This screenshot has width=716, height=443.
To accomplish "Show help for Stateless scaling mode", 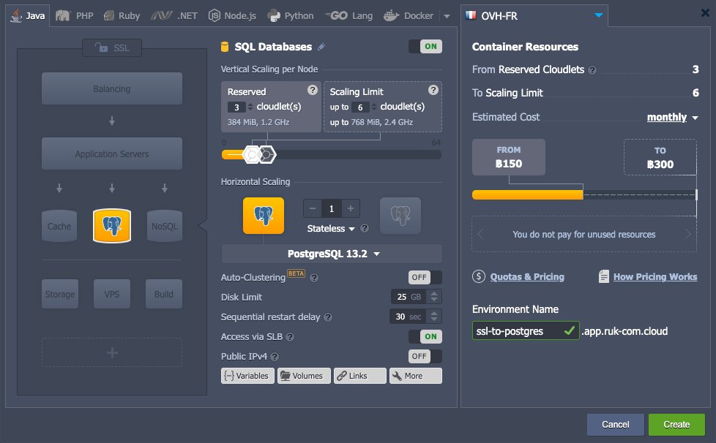I will point(365,228).
